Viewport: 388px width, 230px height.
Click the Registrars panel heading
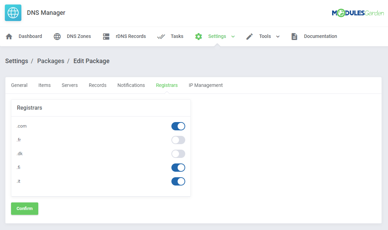[x=29, y=108]
